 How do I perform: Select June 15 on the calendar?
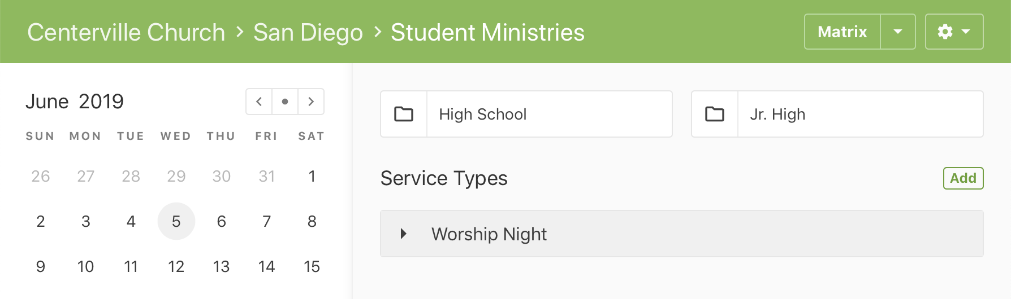(312, 266)
